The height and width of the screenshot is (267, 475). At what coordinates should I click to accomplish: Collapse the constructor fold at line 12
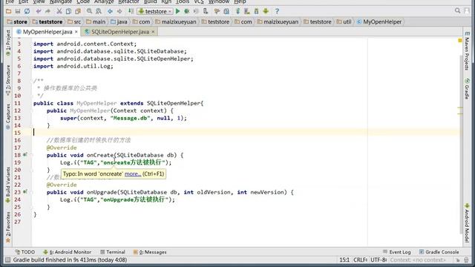coord(31,111)
